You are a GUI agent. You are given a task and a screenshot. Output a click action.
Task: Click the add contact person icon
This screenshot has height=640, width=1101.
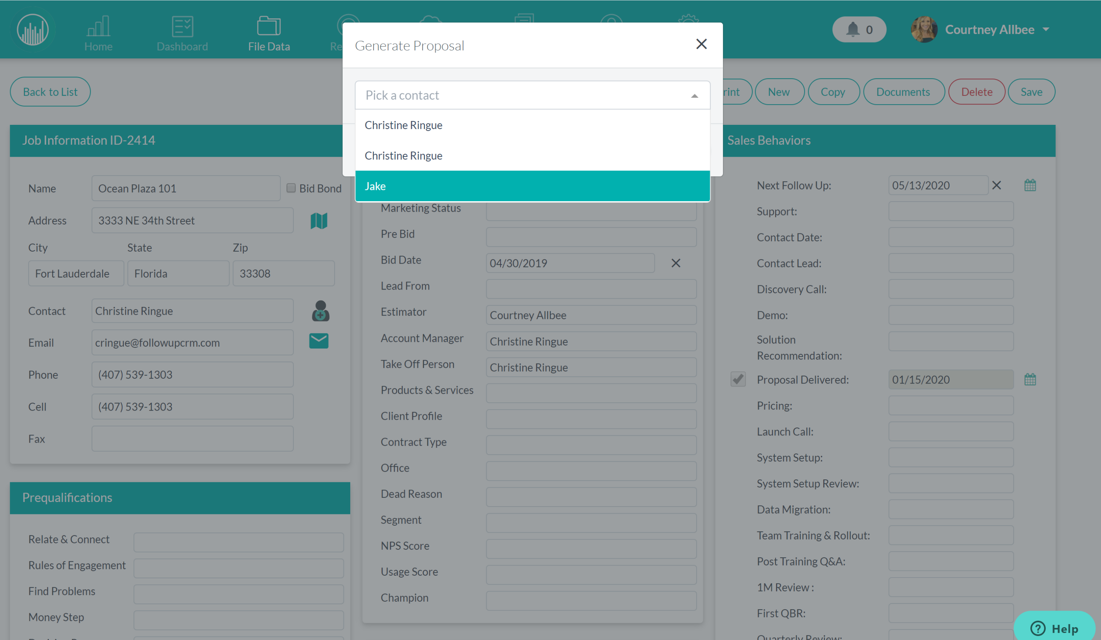coord(320,311)
